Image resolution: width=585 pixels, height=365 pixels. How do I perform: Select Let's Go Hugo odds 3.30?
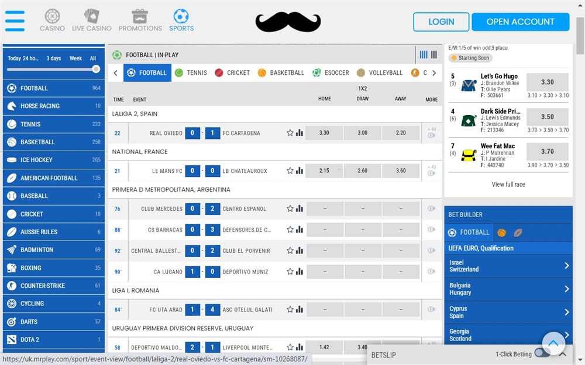click(x=548, y=82)
